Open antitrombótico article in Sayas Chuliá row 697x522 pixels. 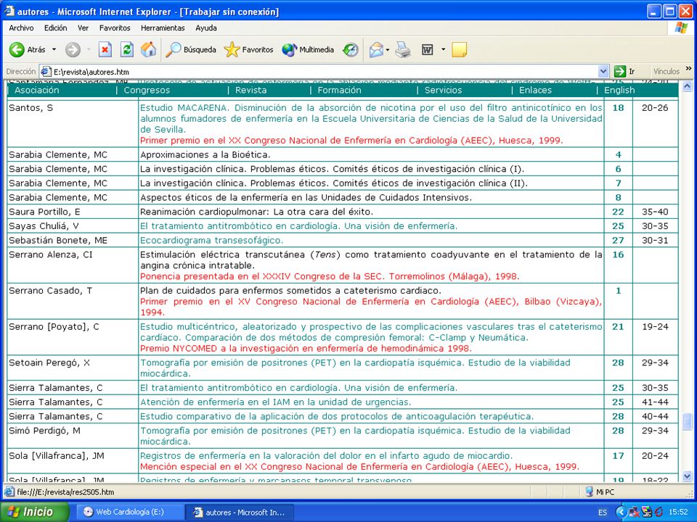click(x=298, y=226)
